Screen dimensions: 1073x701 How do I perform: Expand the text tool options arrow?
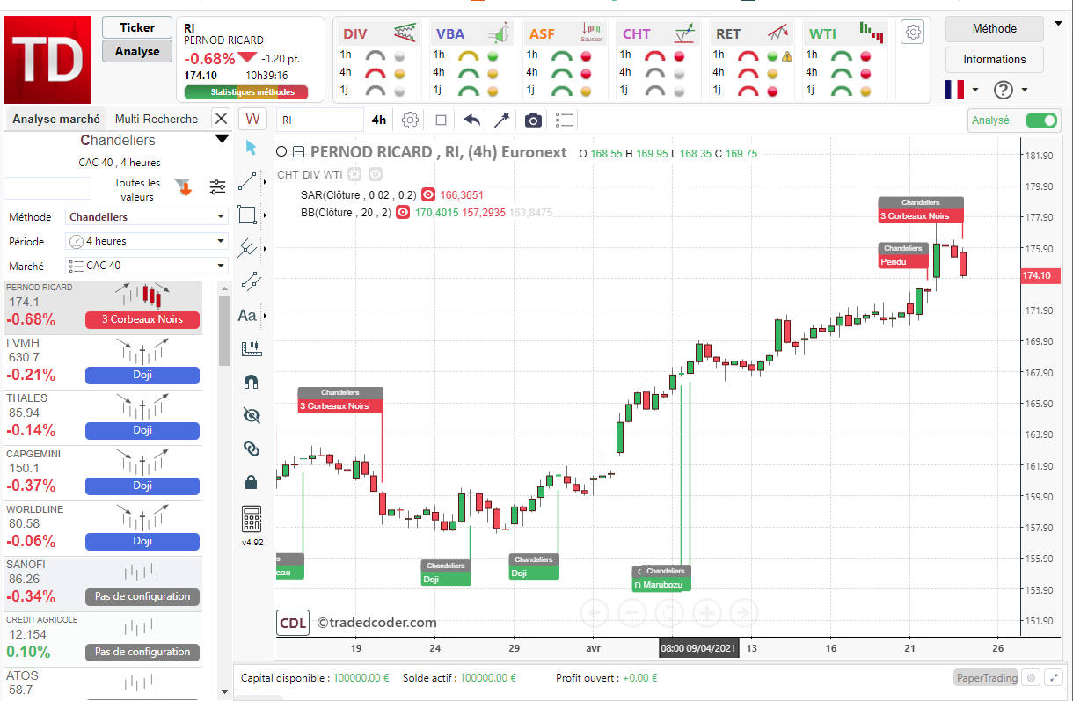264,315
